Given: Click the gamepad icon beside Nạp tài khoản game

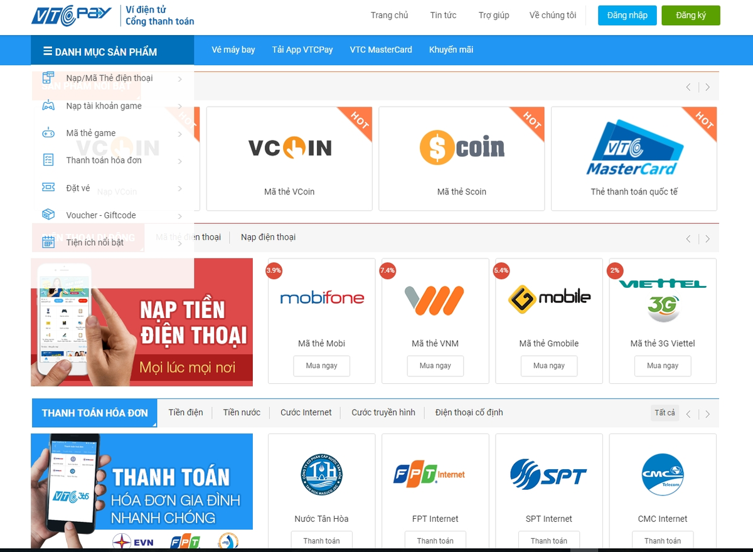Looking at the screenshot, I should click(x=48, y=106).
